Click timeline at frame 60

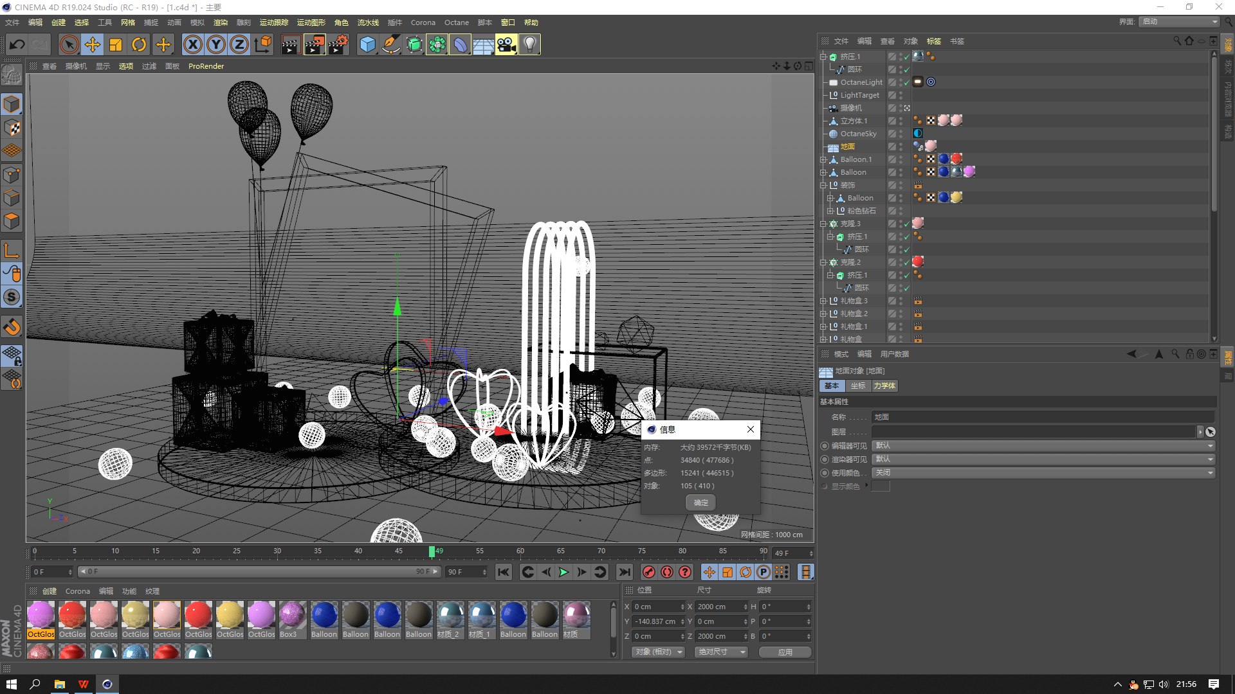[x=520, y=551]
